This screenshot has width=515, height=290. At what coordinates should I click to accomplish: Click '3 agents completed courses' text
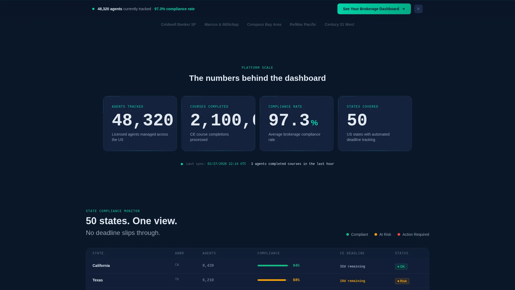pyautogui.click(x=292, y=164)
